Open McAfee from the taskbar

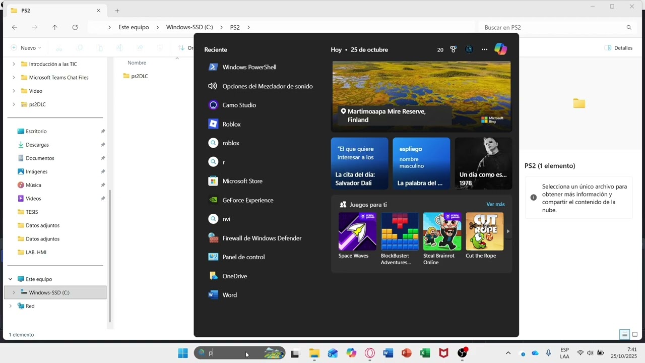[443, 353]
